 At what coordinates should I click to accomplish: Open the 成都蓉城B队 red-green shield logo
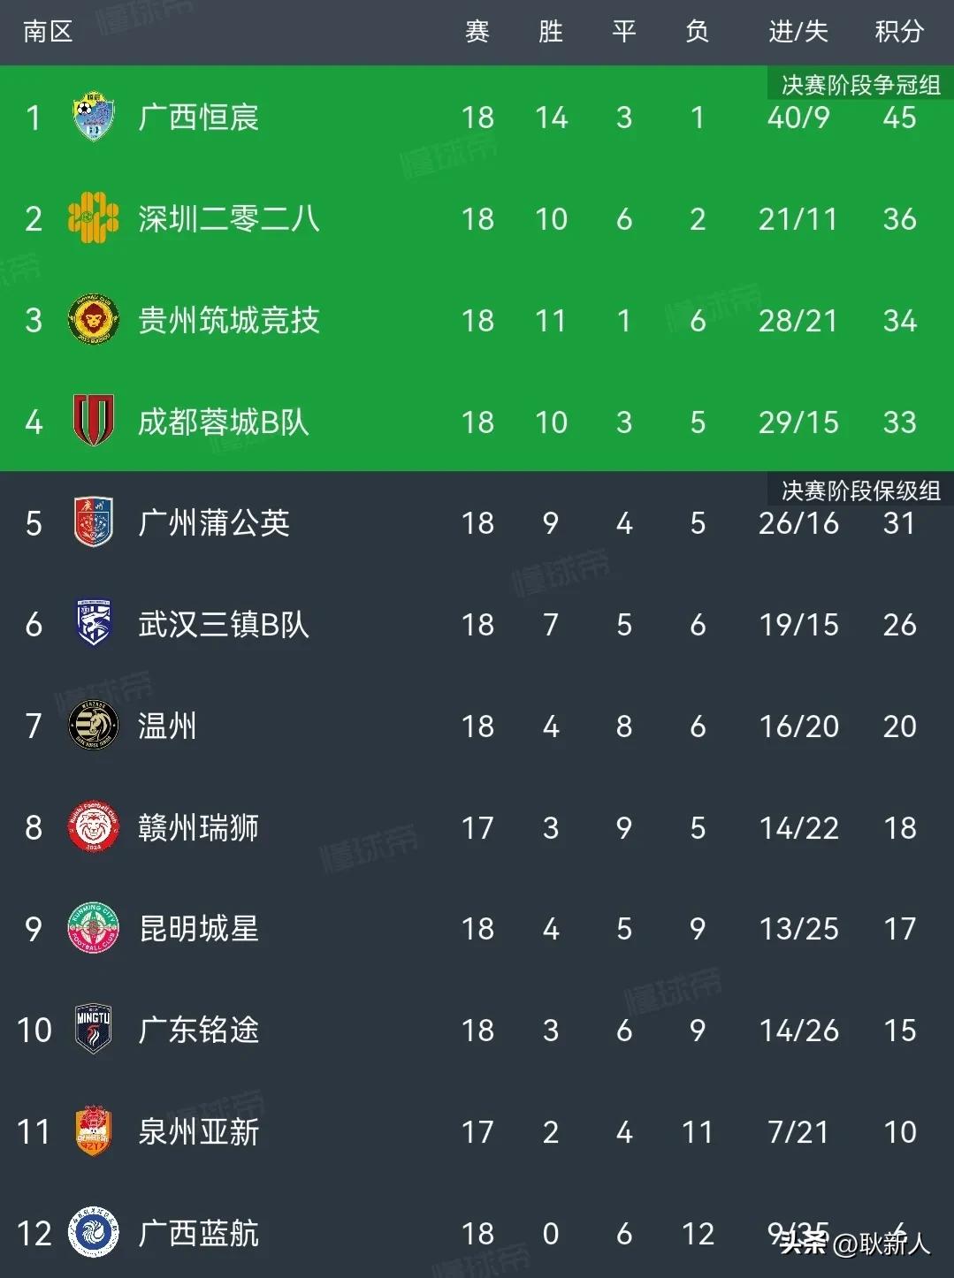tap(94, 421)
